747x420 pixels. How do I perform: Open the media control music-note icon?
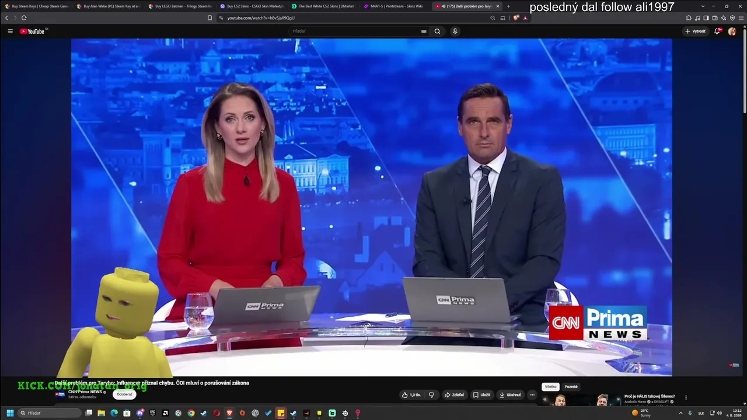[x=697, y=18]
